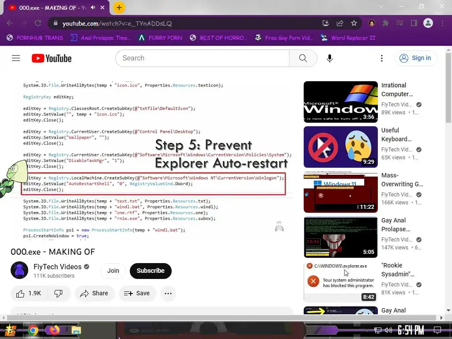Viewport: 452px width, 339px height.
Task: Open the Chrome profile avatar
Action: pos(428,23)
